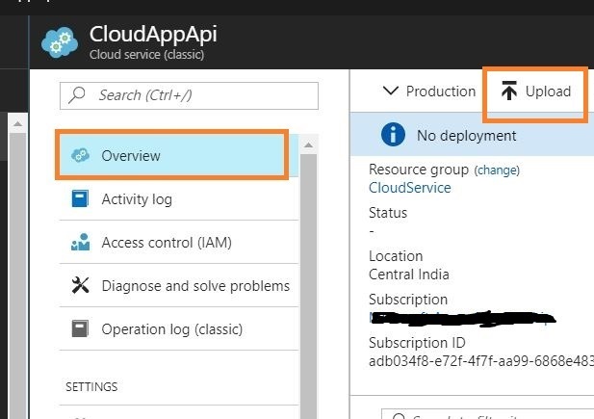Click the CloudAppApi cloud service icon
This screenshot has height=419, width=594.
[60, 43]
